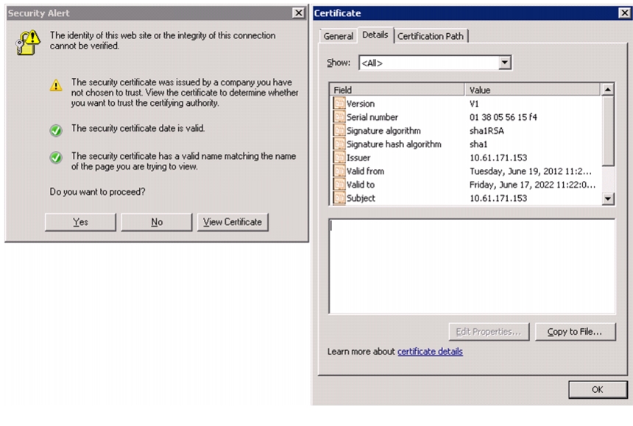Viewport: 633px width, 426px height.
Task: Click the value 01 38 05 56 15 f4
Action: pos(503,117)
